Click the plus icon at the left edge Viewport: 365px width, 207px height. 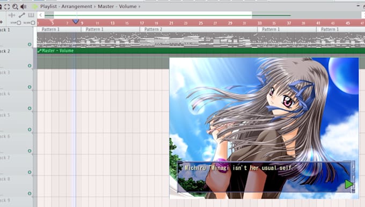(2, 22)
